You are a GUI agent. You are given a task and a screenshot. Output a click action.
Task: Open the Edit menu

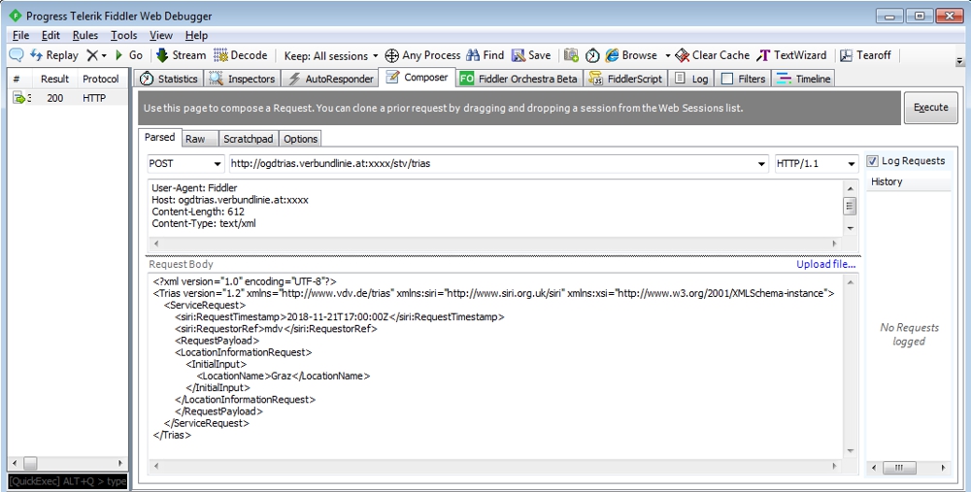click(50, 35)
